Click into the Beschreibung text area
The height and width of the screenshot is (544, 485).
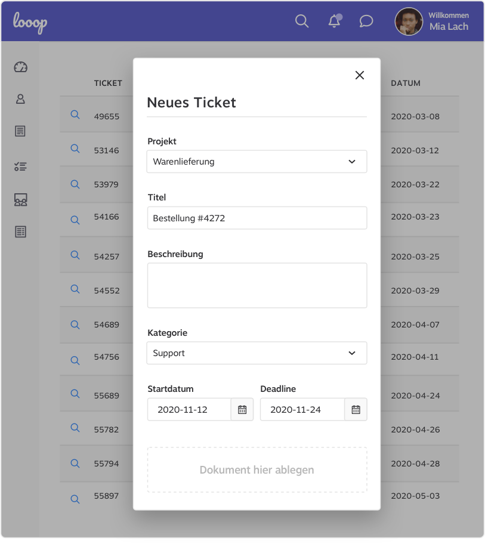(x=257, y=285)
